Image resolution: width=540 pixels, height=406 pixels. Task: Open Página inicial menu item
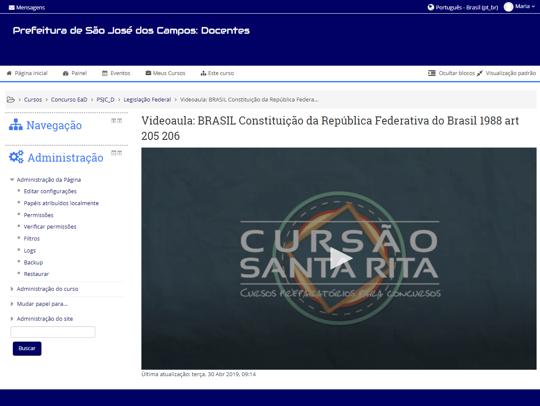pos(31,73)
